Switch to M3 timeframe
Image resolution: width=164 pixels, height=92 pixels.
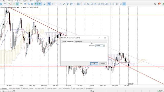click(92, 4)
